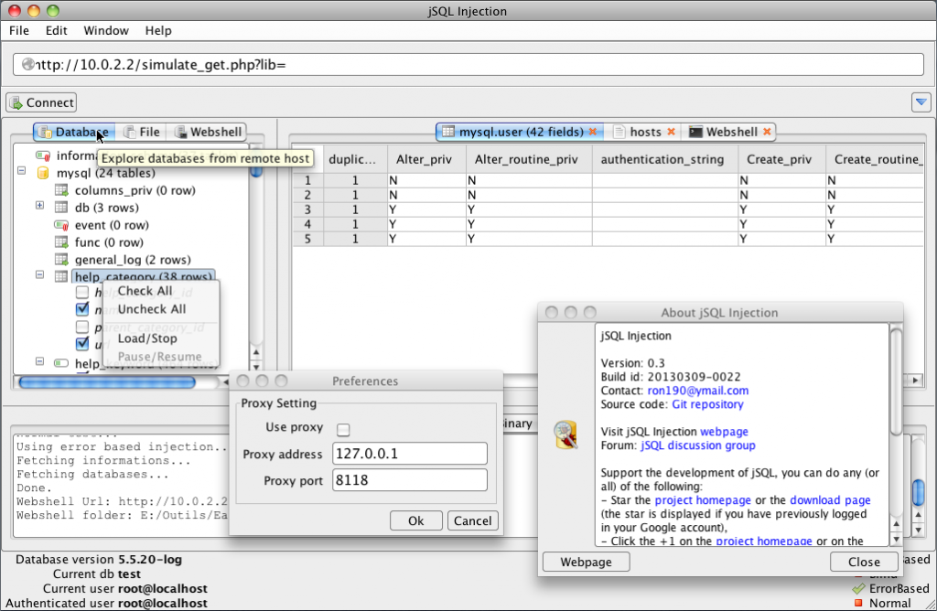The height and width of the screenshot is (611, 937).
Task: Click the help_category table icon
Action: point(62,274)
